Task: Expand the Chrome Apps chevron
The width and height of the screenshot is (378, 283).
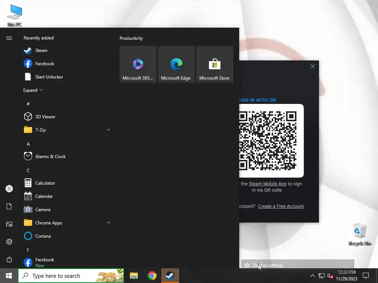Action: tap(109, 223)
